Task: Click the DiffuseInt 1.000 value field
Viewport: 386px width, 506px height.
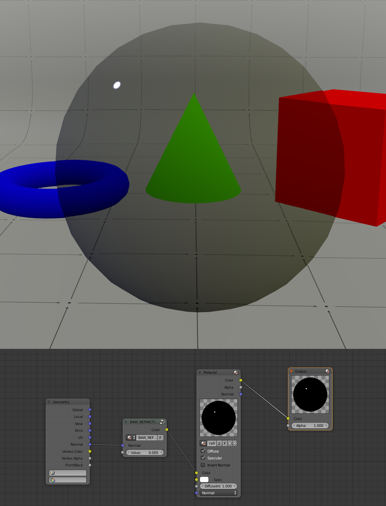Action: tap(218, 486)
